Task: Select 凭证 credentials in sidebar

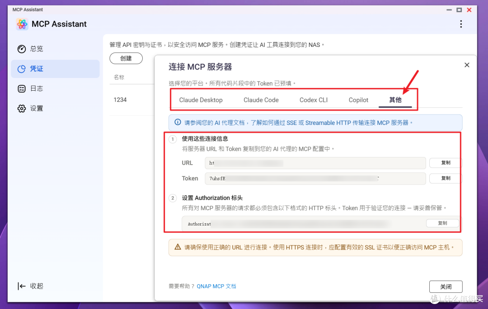Action: click(x=56, y=69)
